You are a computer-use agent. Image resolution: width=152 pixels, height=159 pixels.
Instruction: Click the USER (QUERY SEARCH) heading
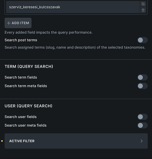click(28, 106)
